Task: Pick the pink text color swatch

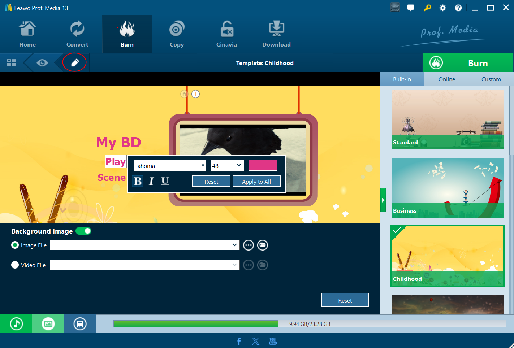Action: (x=263, y=165)
